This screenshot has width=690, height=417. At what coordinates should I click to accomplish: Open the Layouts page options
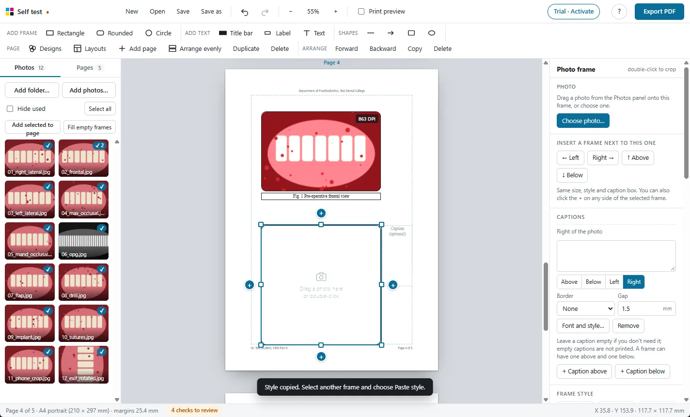(x=90, y=48)
